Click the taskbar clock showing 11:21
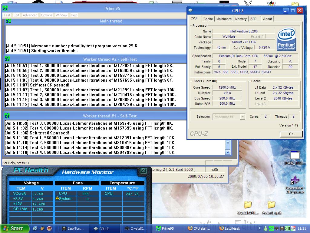This screenshot has width=310, height=233. [302, 228]
